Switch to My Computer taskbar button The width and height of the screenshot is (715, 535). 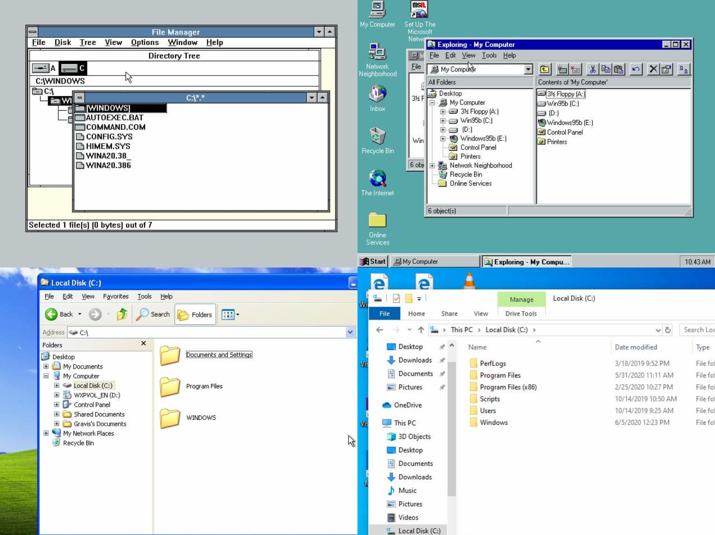pos(435,261)
